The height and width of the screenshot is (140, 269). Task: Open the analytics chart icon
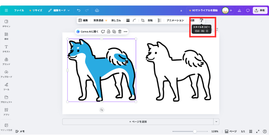point(239,10)
